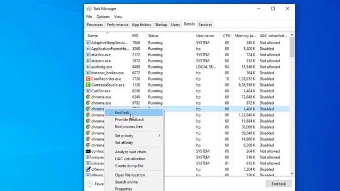
Task: Sort by the Status column header
Action: (170, 36)
